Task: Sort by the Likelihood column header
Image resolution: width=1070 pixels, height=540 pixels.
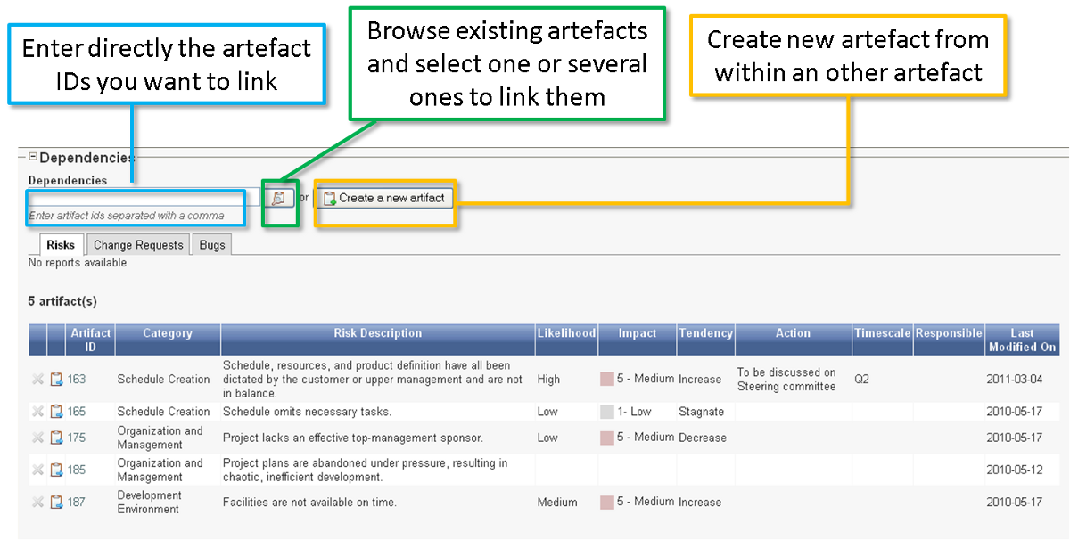Action: pyautogui.click(x=566, y=333)
